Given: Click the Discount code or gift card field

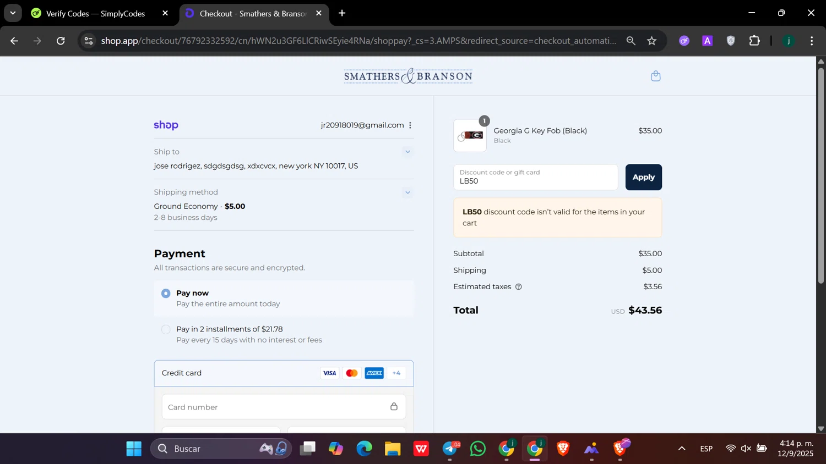Looking at the screenshot, I should pos(535,177).
